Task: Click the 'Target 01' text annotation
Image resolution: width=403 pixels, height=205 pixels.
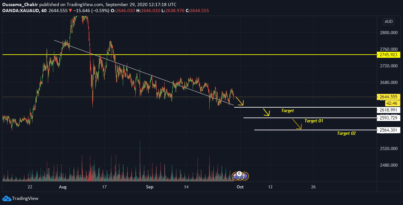Action: pos(314,121)
